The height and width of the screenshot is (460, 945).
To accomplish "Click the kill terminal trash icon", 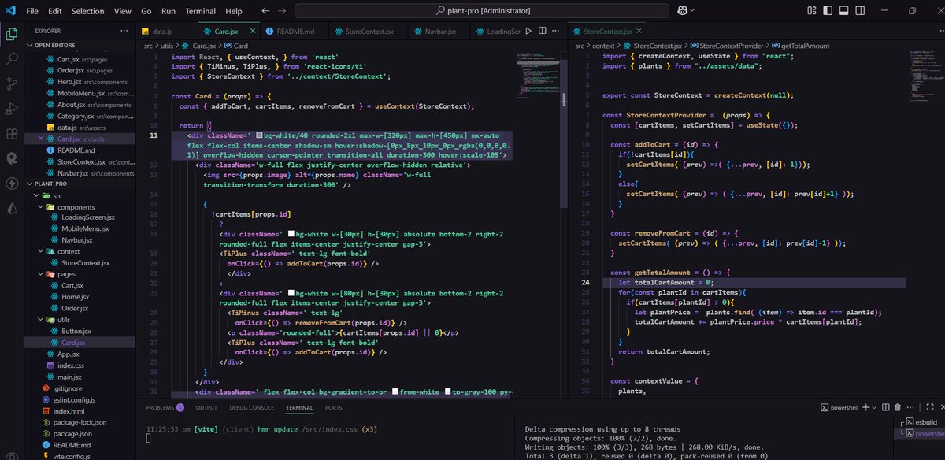I will coord(899,407).
